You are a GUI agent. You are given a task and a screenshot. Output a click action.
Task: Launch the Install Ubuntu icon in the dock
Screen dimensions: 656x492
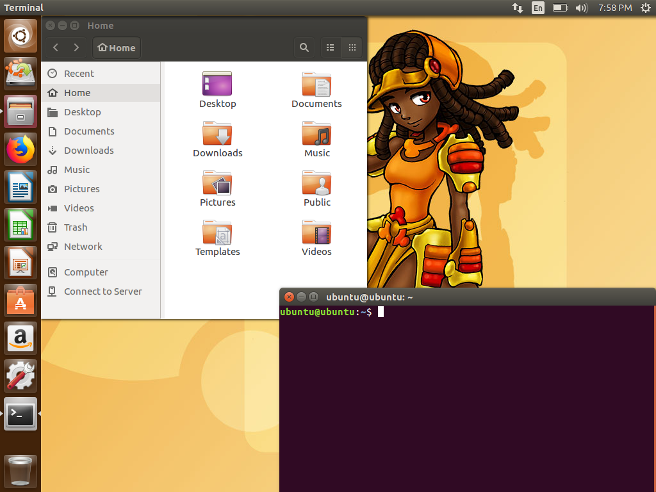(x=20, y=74)
